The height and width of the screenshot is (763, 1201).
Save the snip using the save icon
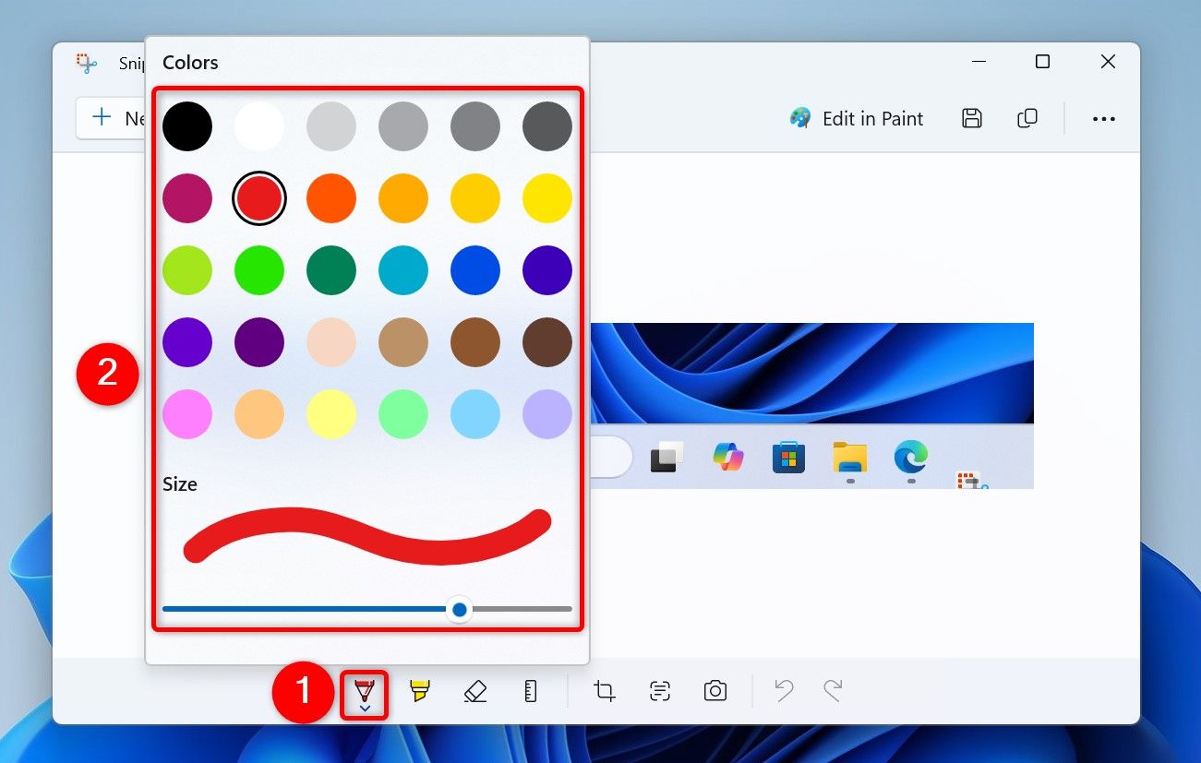point(971,118)
